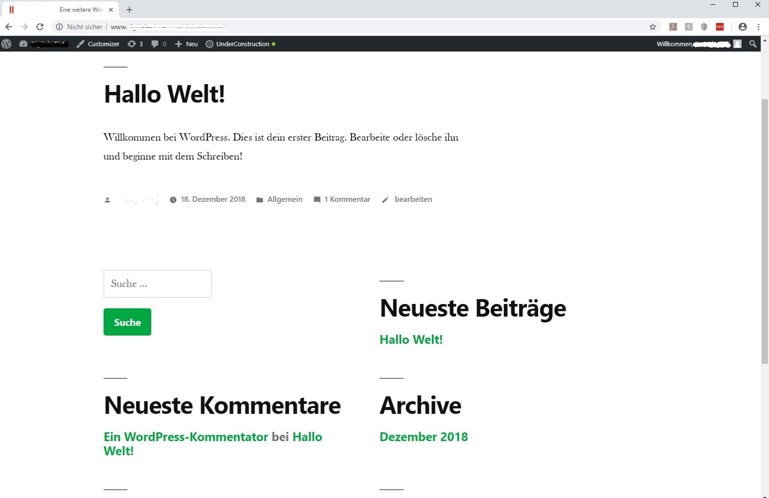Select the 'Eine weitere Wor' browser tab
The image size is (769, 498).
pyautogui.click(x=61, y=10)
